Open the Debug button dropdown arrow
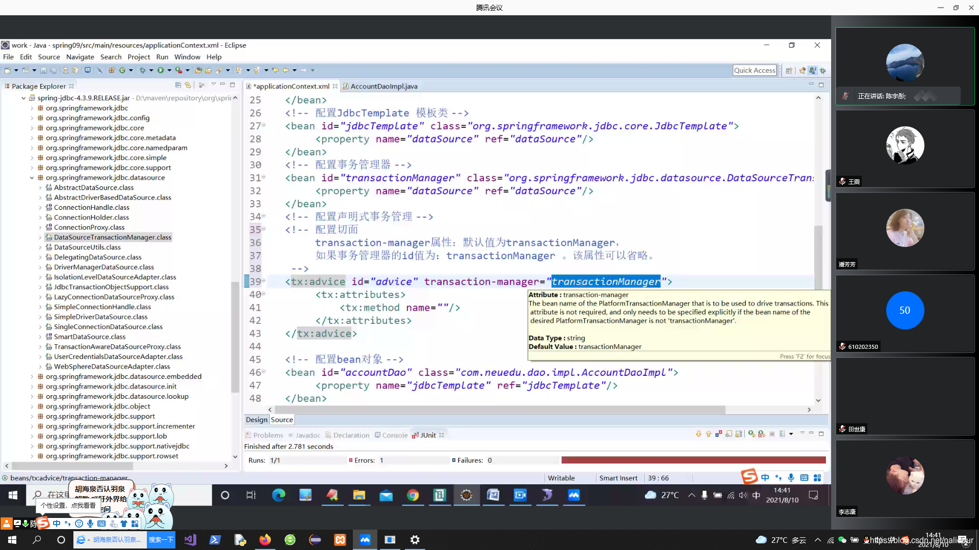The height and width of the screenshot is (550, 979). pyautogui.click(x=151, y=70)
